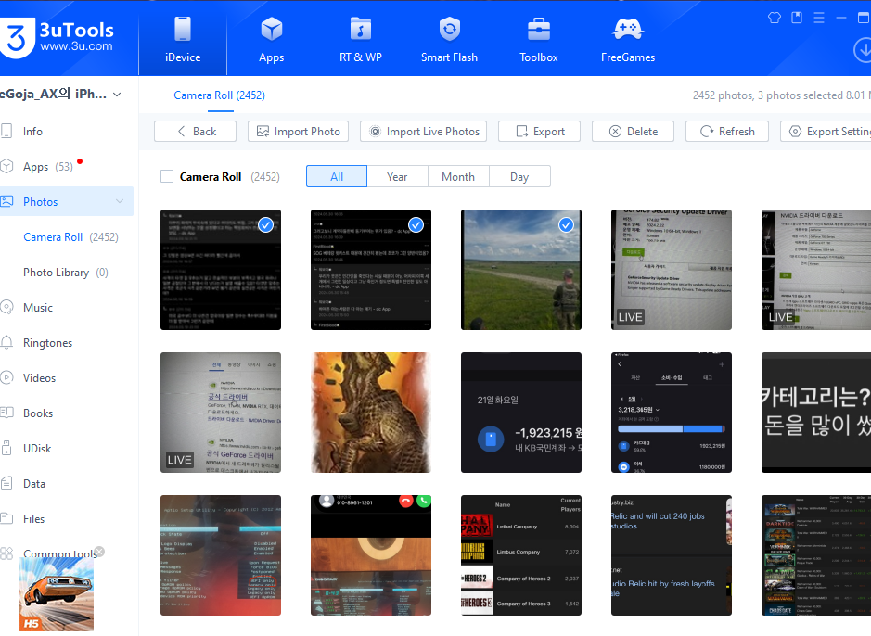The height and width of the screenshot is (636, 871).
Task: Select the Relic layoffs news thumbnail
Action: 672,555
